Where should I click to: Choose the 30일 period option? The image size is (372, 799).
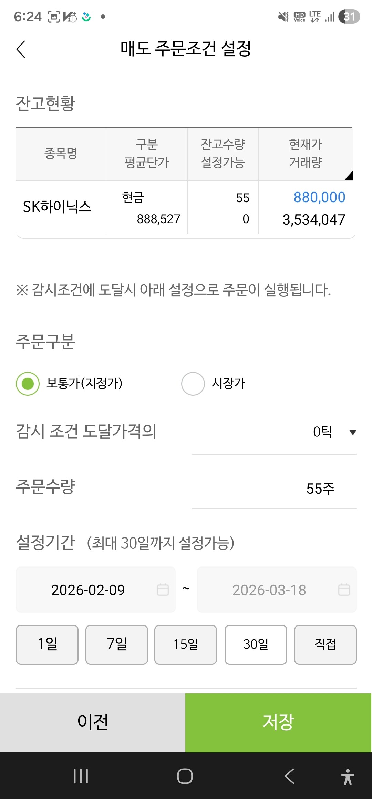256,644
